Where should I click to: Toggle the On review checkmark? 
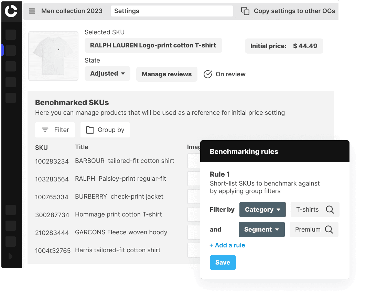[x=208, y=74]
